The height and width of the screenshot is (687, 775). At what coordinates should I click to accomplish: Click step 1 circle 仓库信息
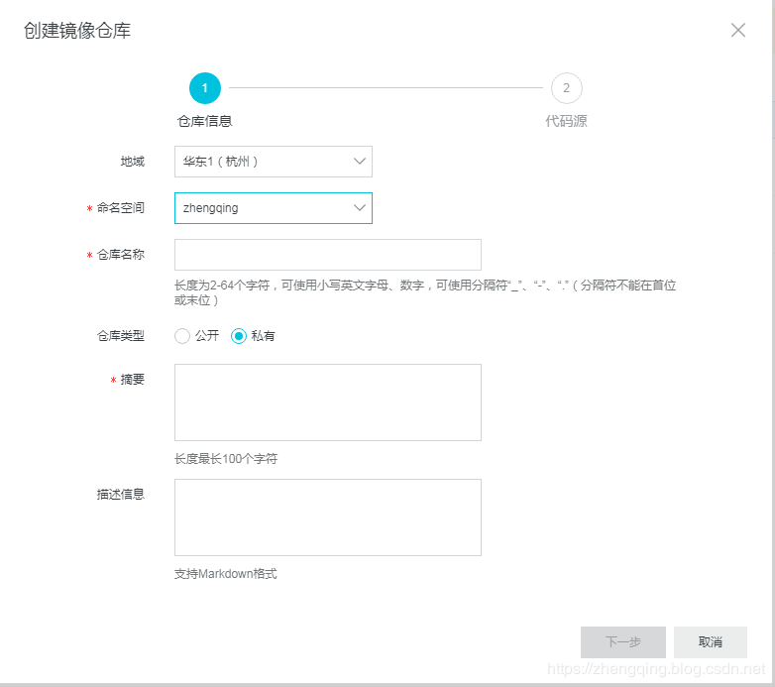point(204,88)
